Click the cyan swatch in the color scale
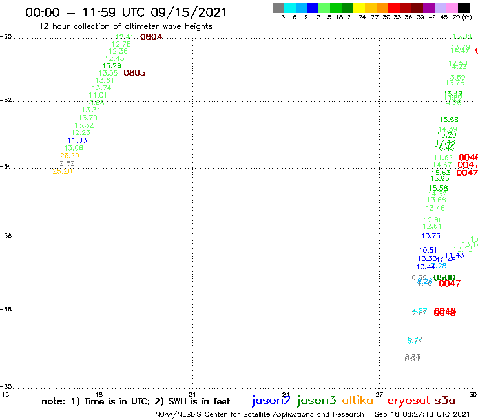 click(x=290, y=8)
